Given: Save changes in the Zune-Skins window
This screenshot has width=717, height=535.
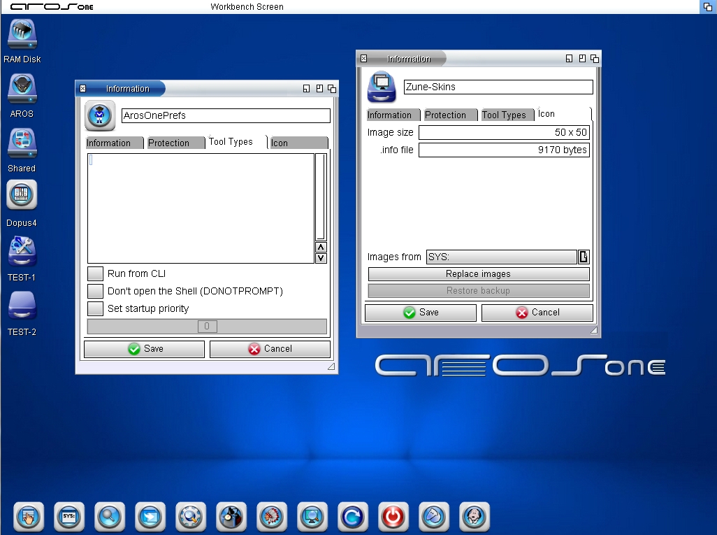Looking at the screenshot, I should coord(421,313).
